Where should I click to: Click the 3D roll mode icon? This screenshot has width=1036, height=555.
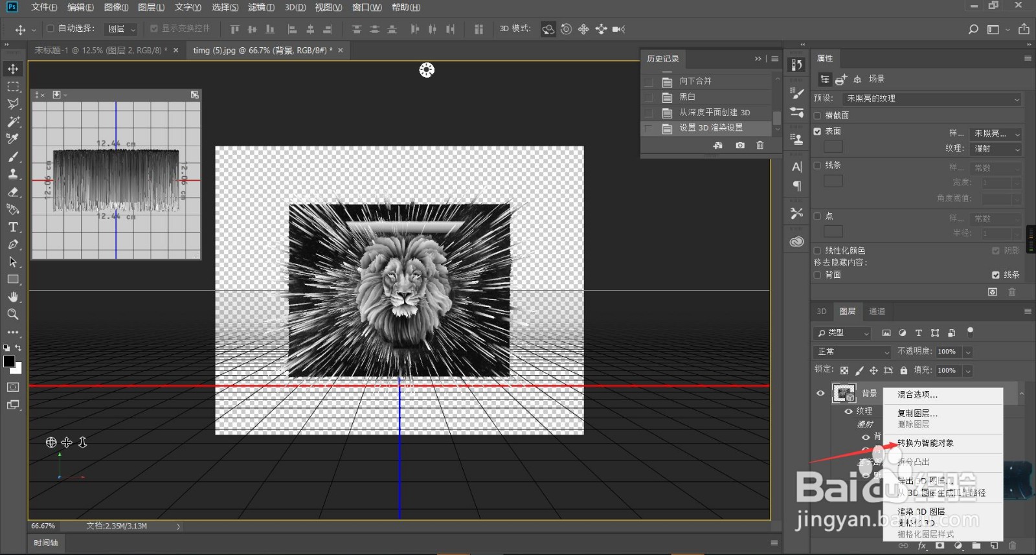566,29
